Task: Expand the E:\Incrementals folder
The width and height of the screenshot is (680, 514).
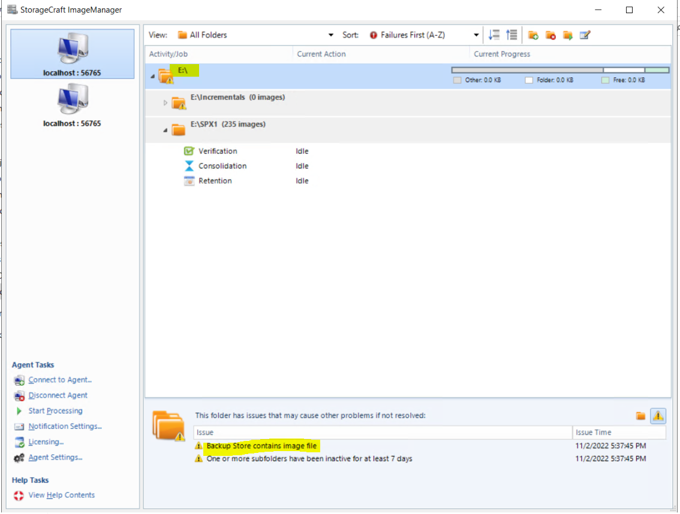Action: pyautogui.click(x=166, y=102)
